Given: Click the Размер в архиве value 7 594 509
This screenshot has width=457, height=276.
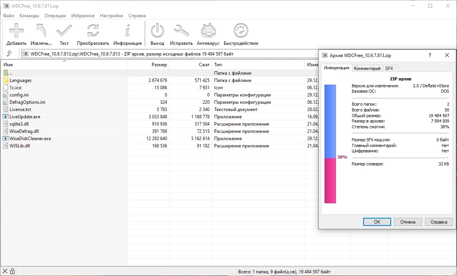Looking at the screenshot, I should pyautogui.click(x=440, y=121).
